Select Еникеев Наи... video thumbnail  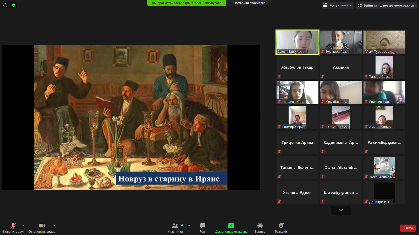(x=384, y=92)
